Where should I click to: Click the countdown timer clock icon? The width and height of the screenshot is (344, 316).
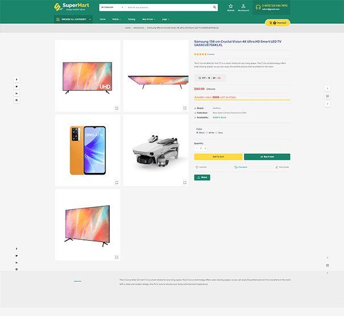pyautogui.click(x=200, y=78)
